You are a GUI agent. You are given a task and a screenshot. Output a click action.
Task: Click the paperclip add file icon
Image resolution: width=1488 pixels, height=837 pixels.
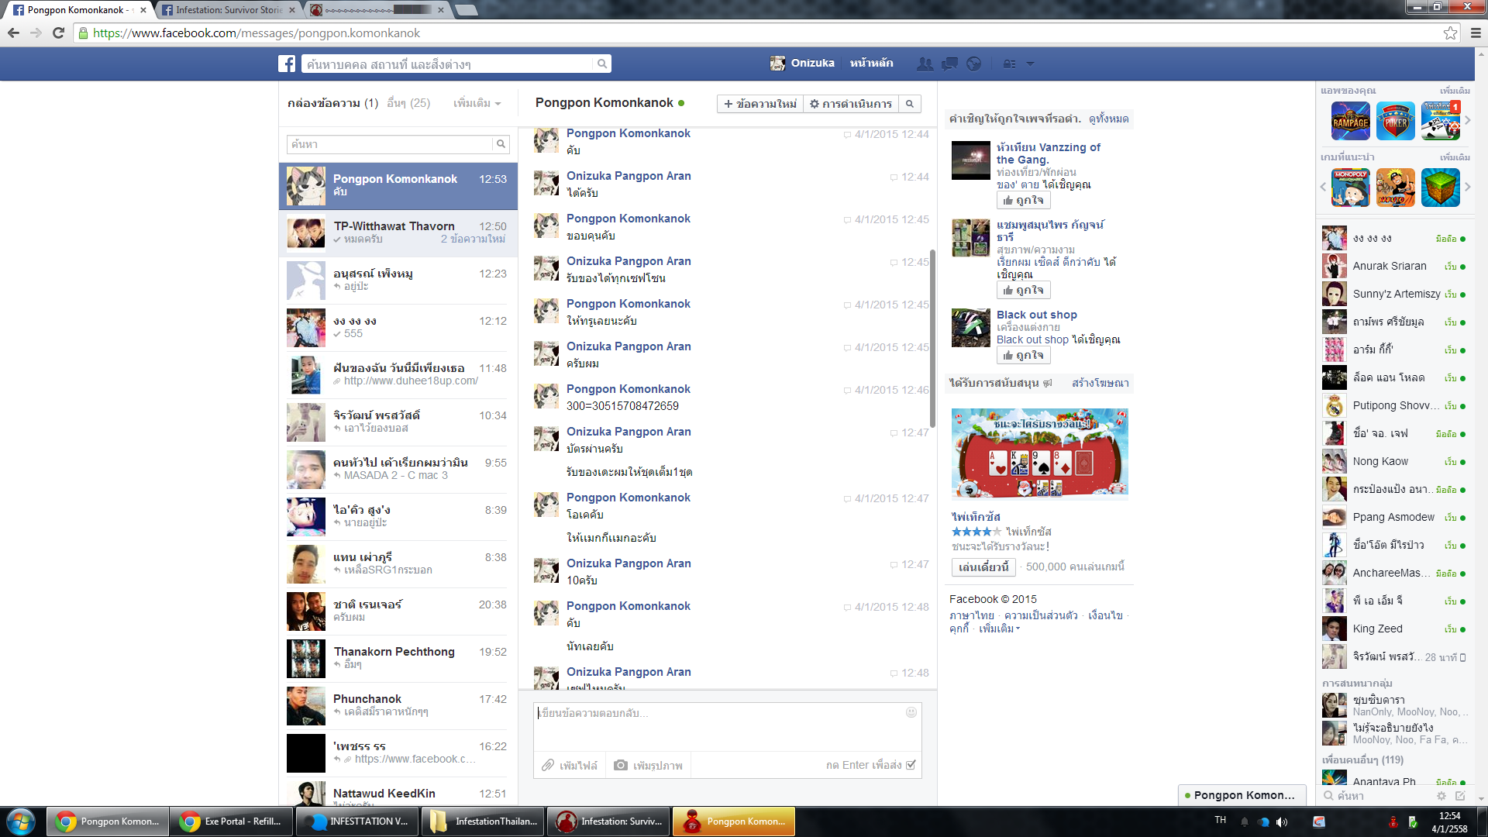[x=548, y=765]
